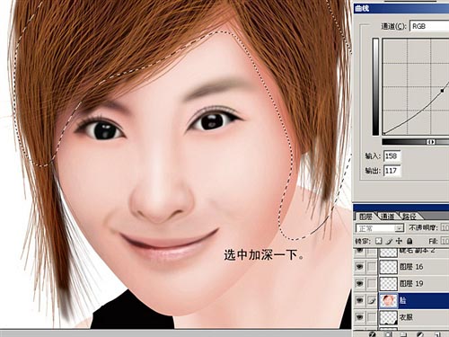Viewport: 449px width, 337px height.
Task: Open the blend mode dropdown showing 正常
Action: pos(380,228)
